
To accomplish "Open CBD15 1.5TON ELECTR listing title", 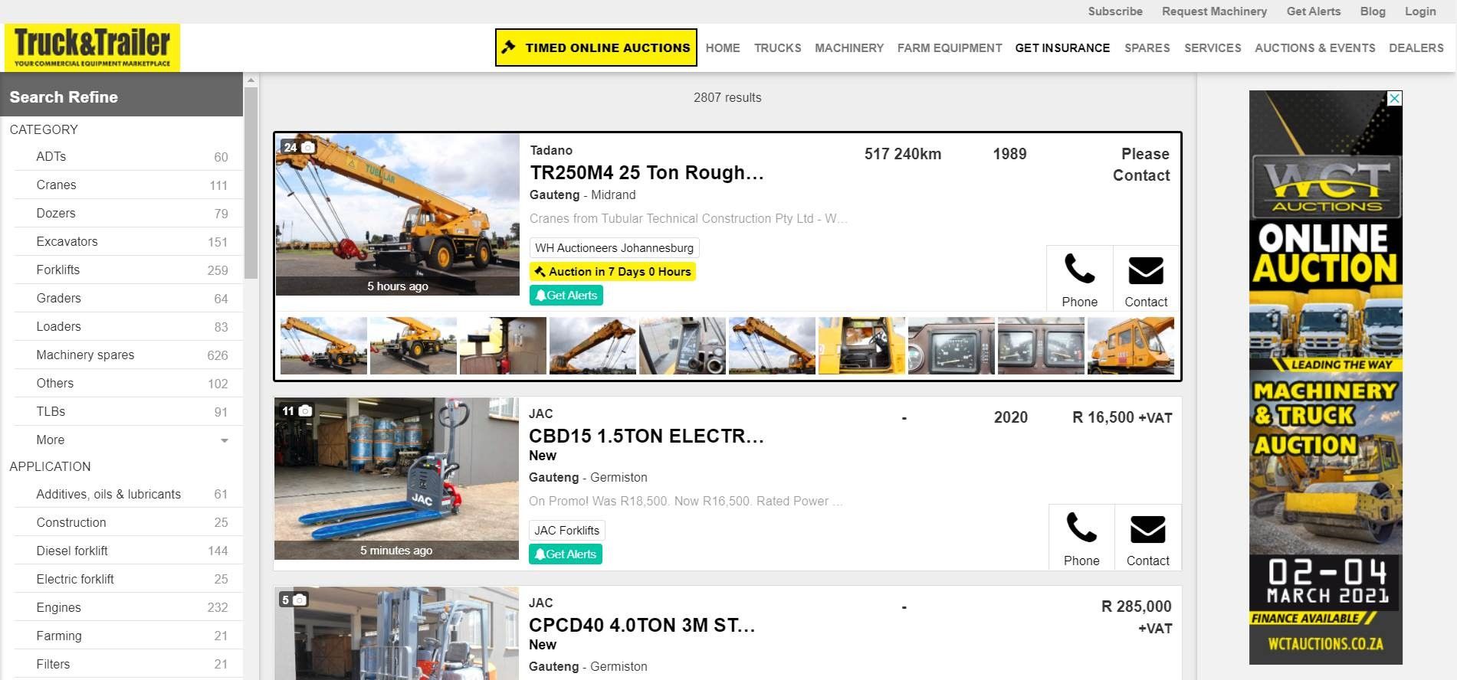I will 646,436.
